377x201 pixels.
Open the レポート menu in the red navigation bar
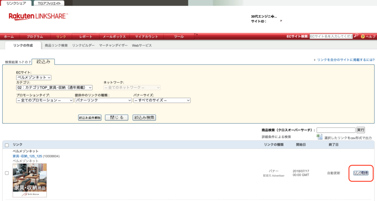coord(87,37)
